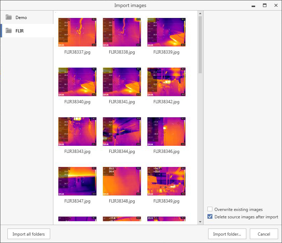Click the scroll up arrow of the image list
Image resolution: width=282 pixels, height=243 pixels.
tap(200, 13)
